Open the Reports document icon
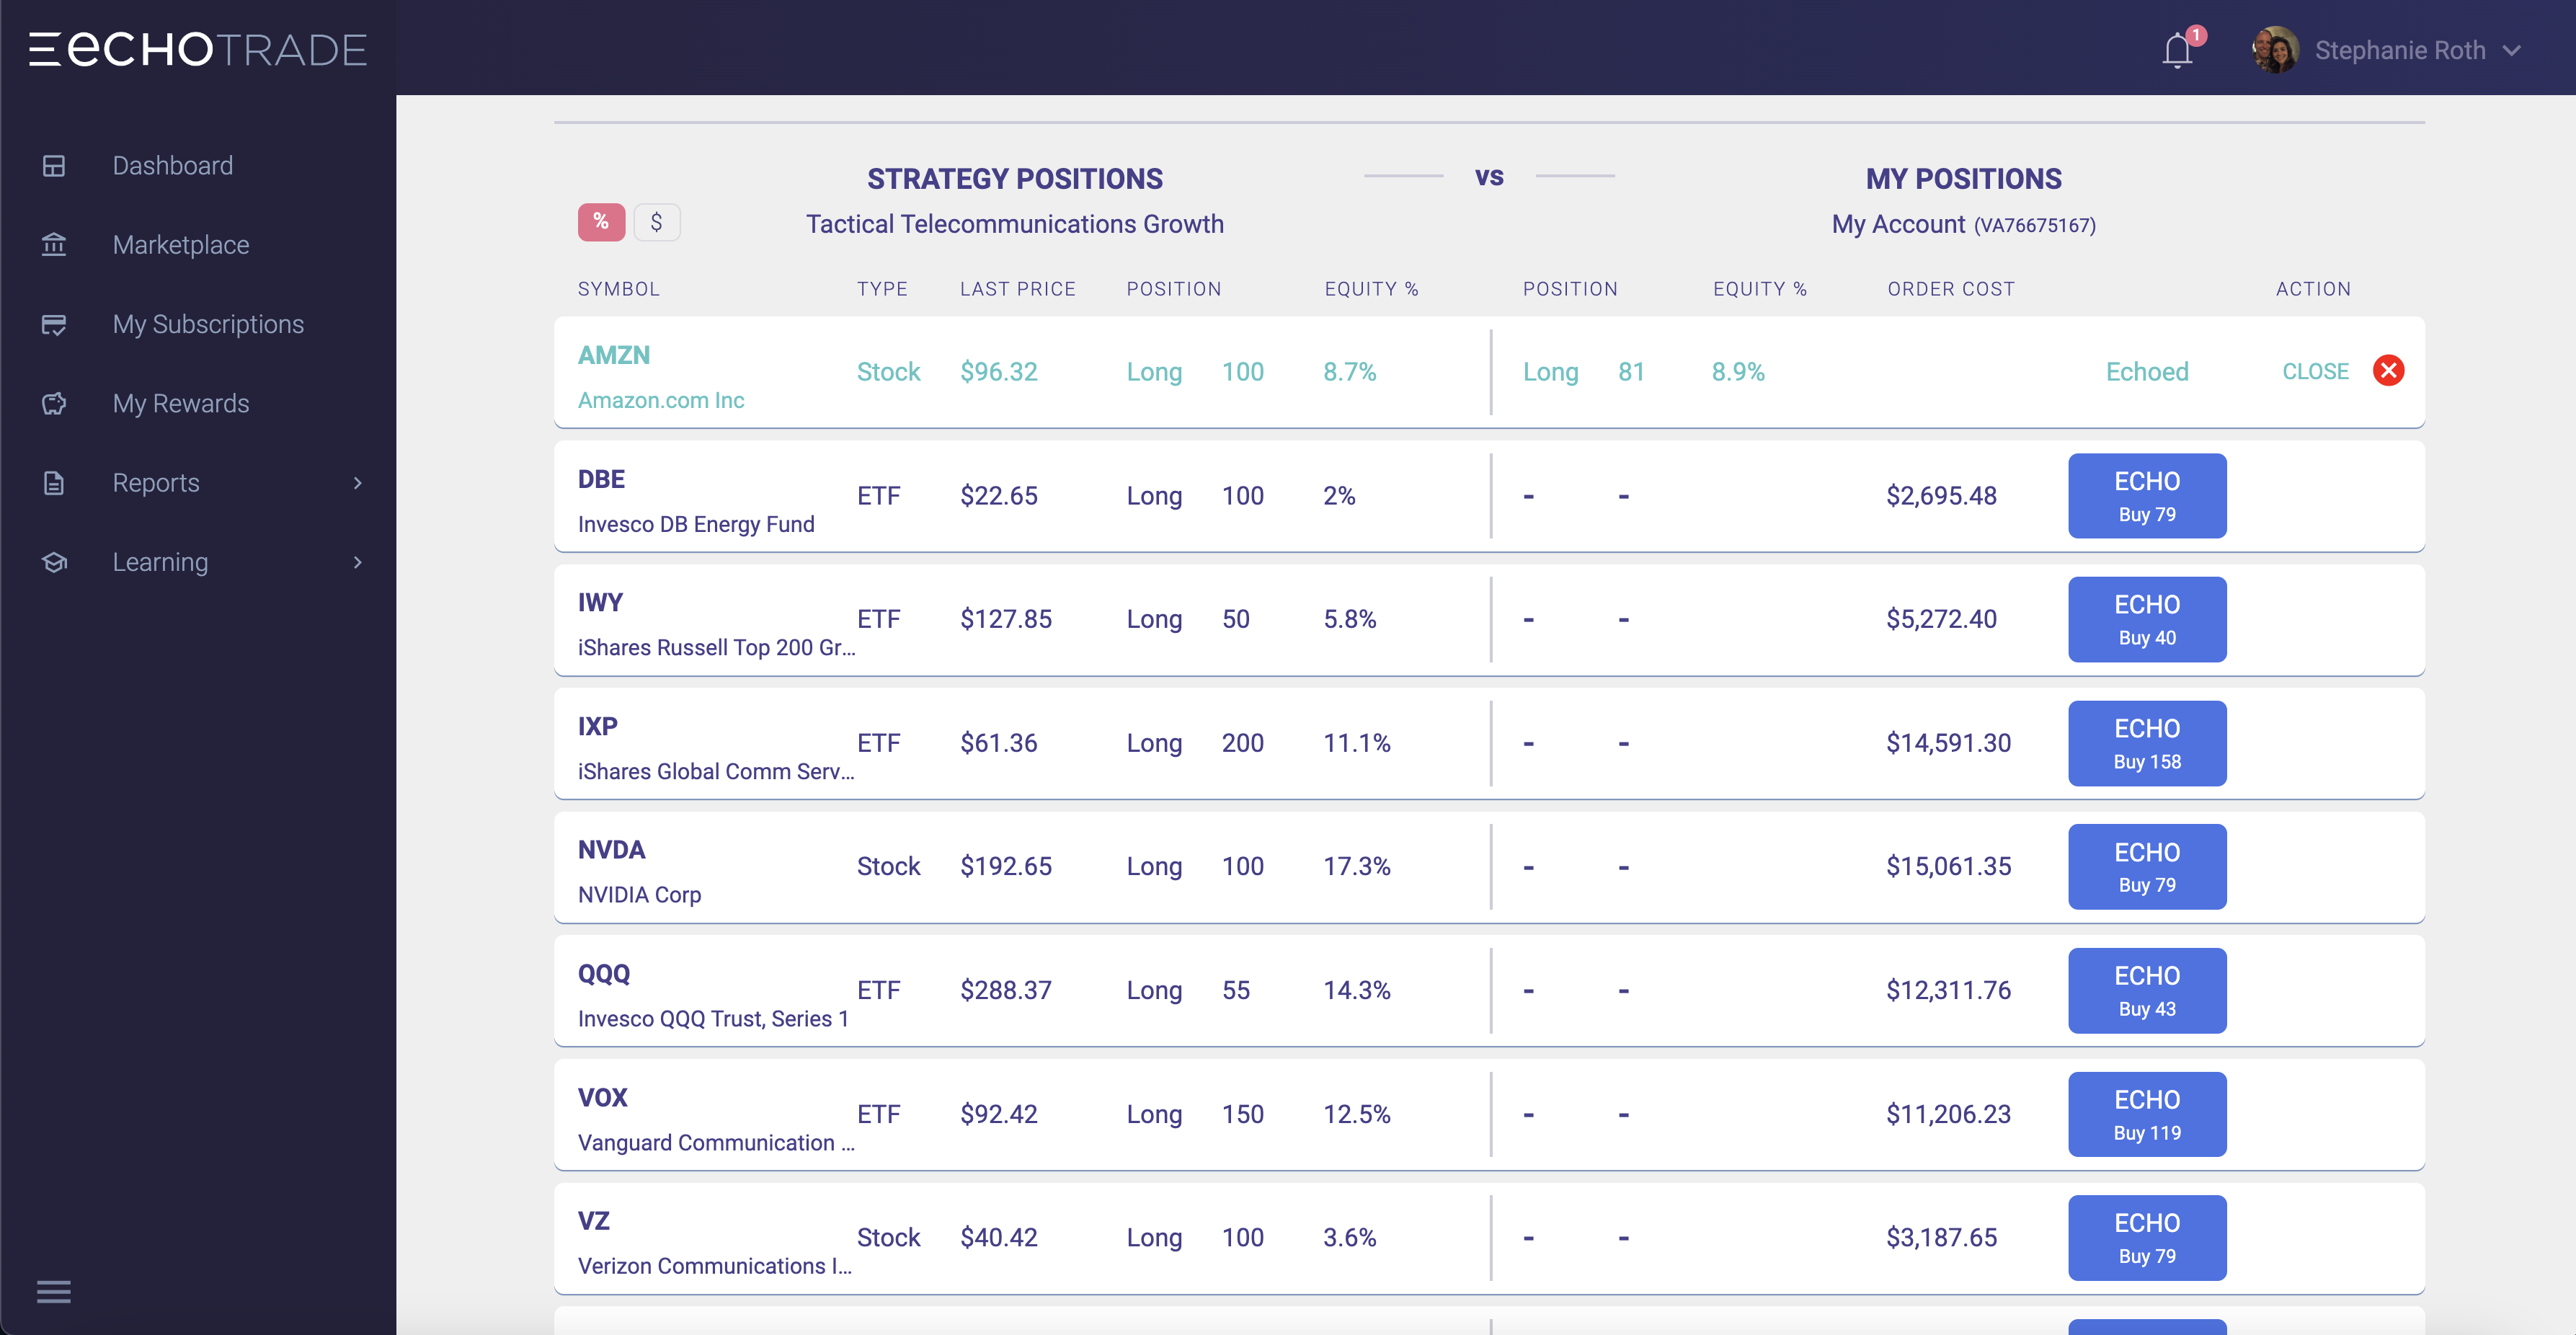Image resolution: width=2576 pixels, height=1335 pixels. click(x=54, y=483)
